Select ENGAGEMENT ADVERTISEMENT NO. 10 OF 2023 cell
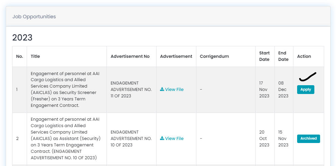 (131, 139)
